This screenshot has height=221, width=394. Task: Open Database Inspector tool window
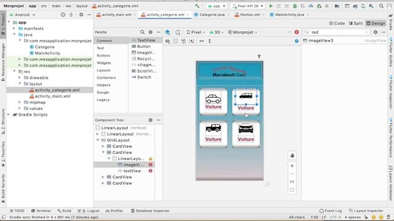pyautogui.click(x=150, y=211)
